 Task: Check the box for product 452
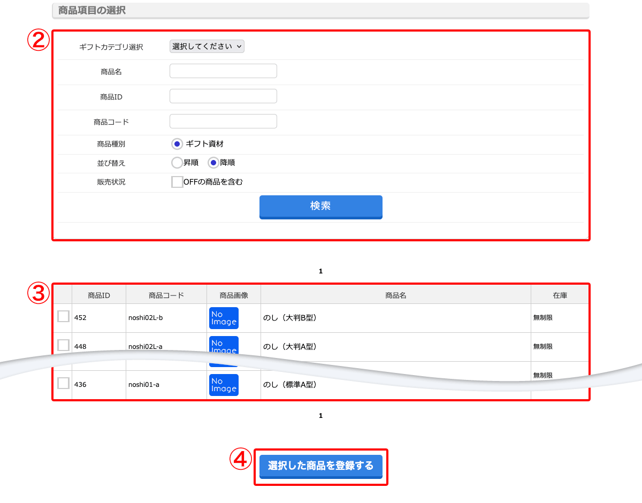(x=63, y=317)
